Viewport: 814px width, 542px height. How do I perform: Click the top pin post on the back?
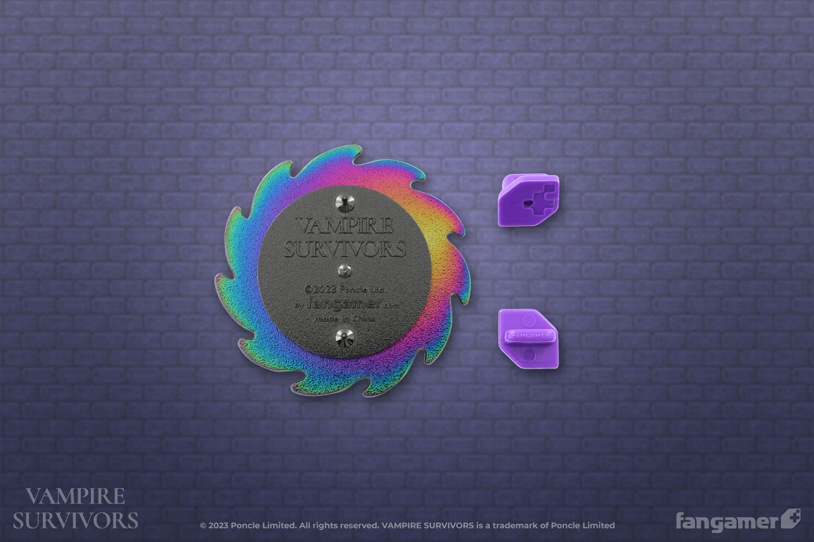[x=345, y=202]
